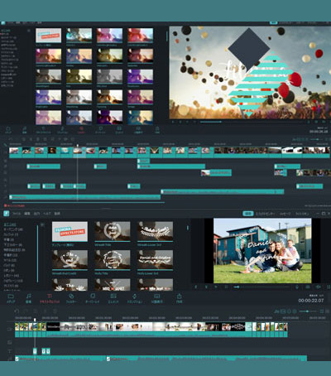This screenshot has width=331, height=376.
Task: Click the highlighted teal button in lower title bar
Action: coord(248,214)
